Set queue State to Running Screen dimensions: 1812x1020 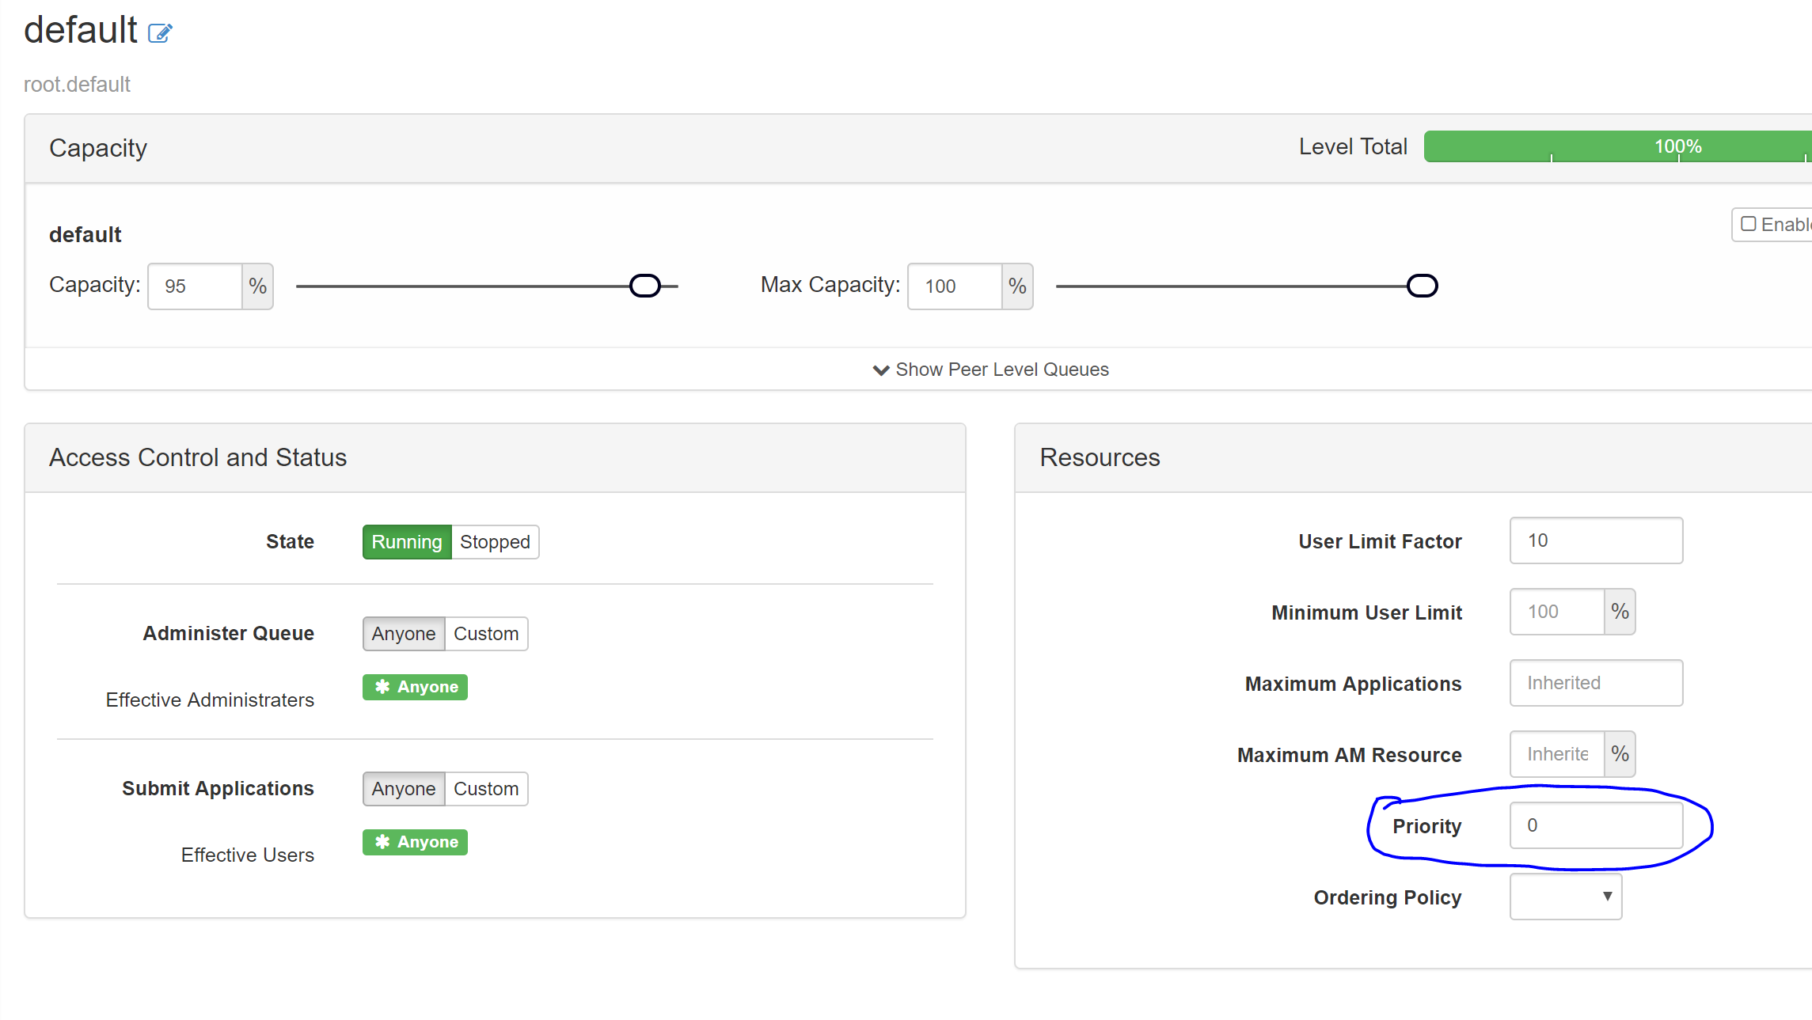pos(407,542)
